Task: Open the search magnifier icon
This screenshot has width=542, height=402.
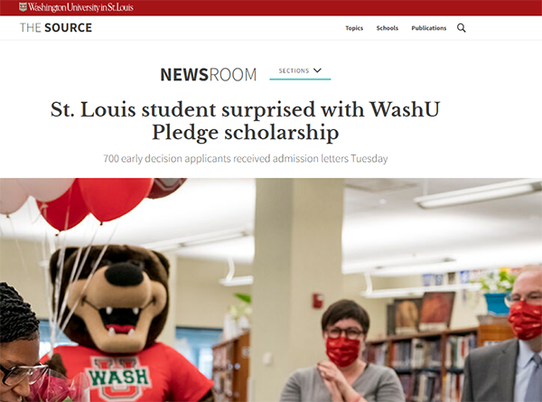Action: coord(461,28)
